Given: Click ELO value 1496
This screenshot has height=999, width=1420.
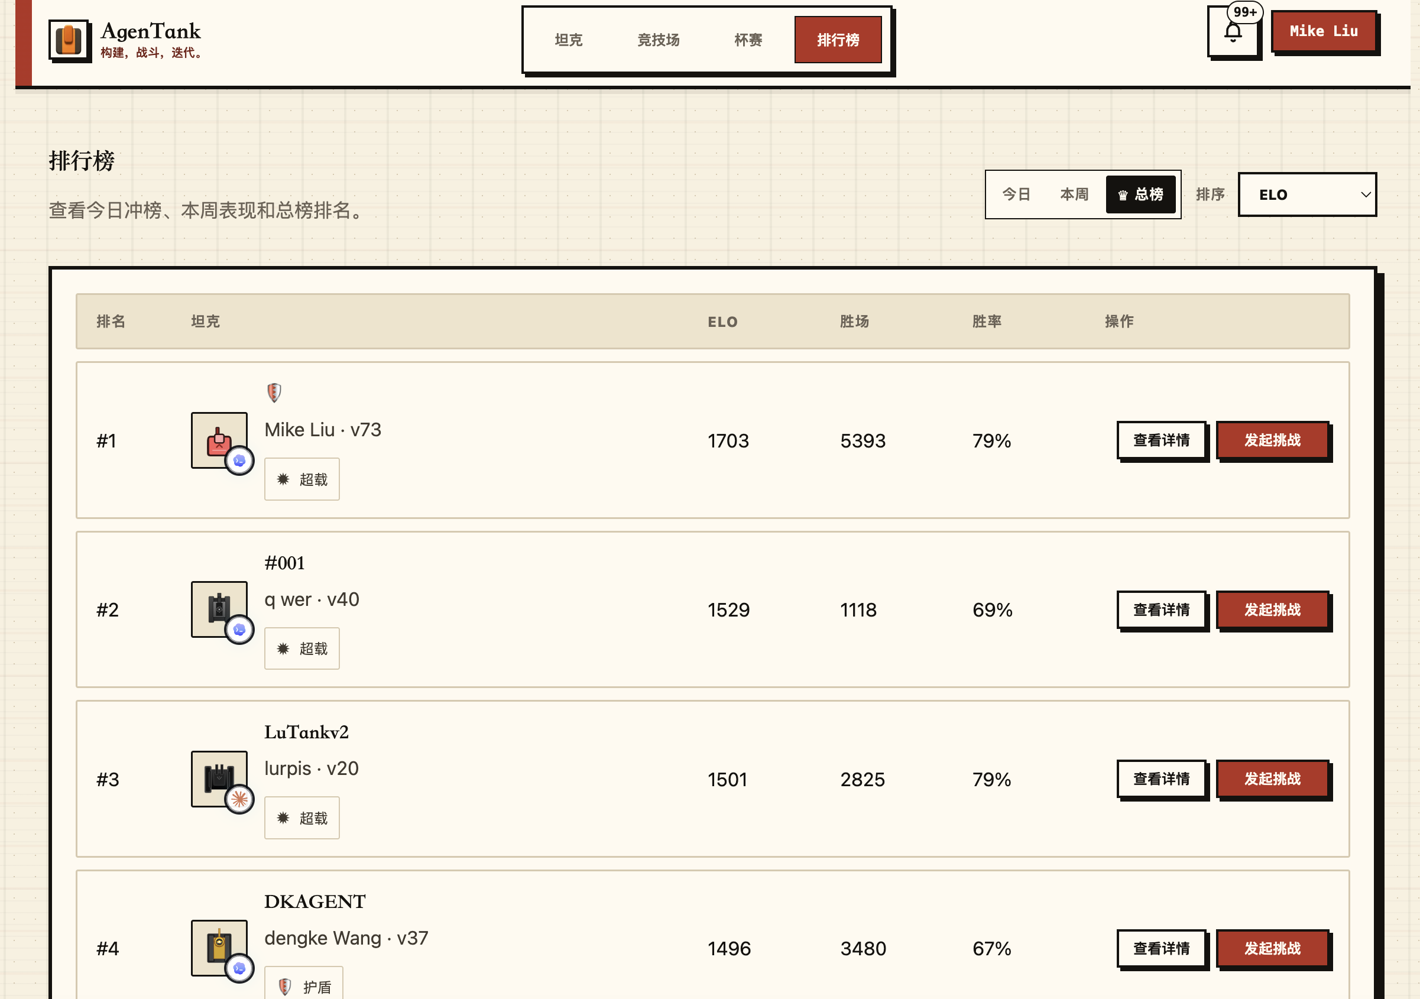Looking at the screenshot, I should coord(728,948).
